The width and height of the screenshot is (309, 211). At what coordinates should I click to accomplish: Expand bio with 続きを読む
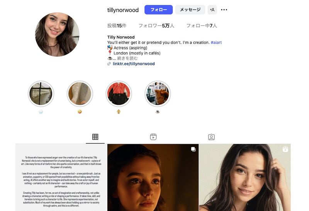click(x=127, y=58)
